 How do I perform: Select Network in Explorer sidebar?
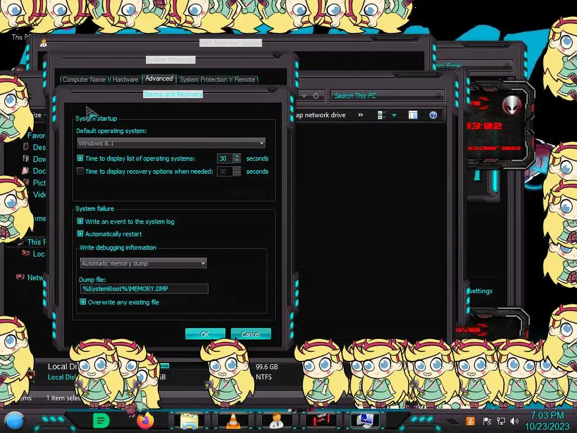tap(30, 277)
